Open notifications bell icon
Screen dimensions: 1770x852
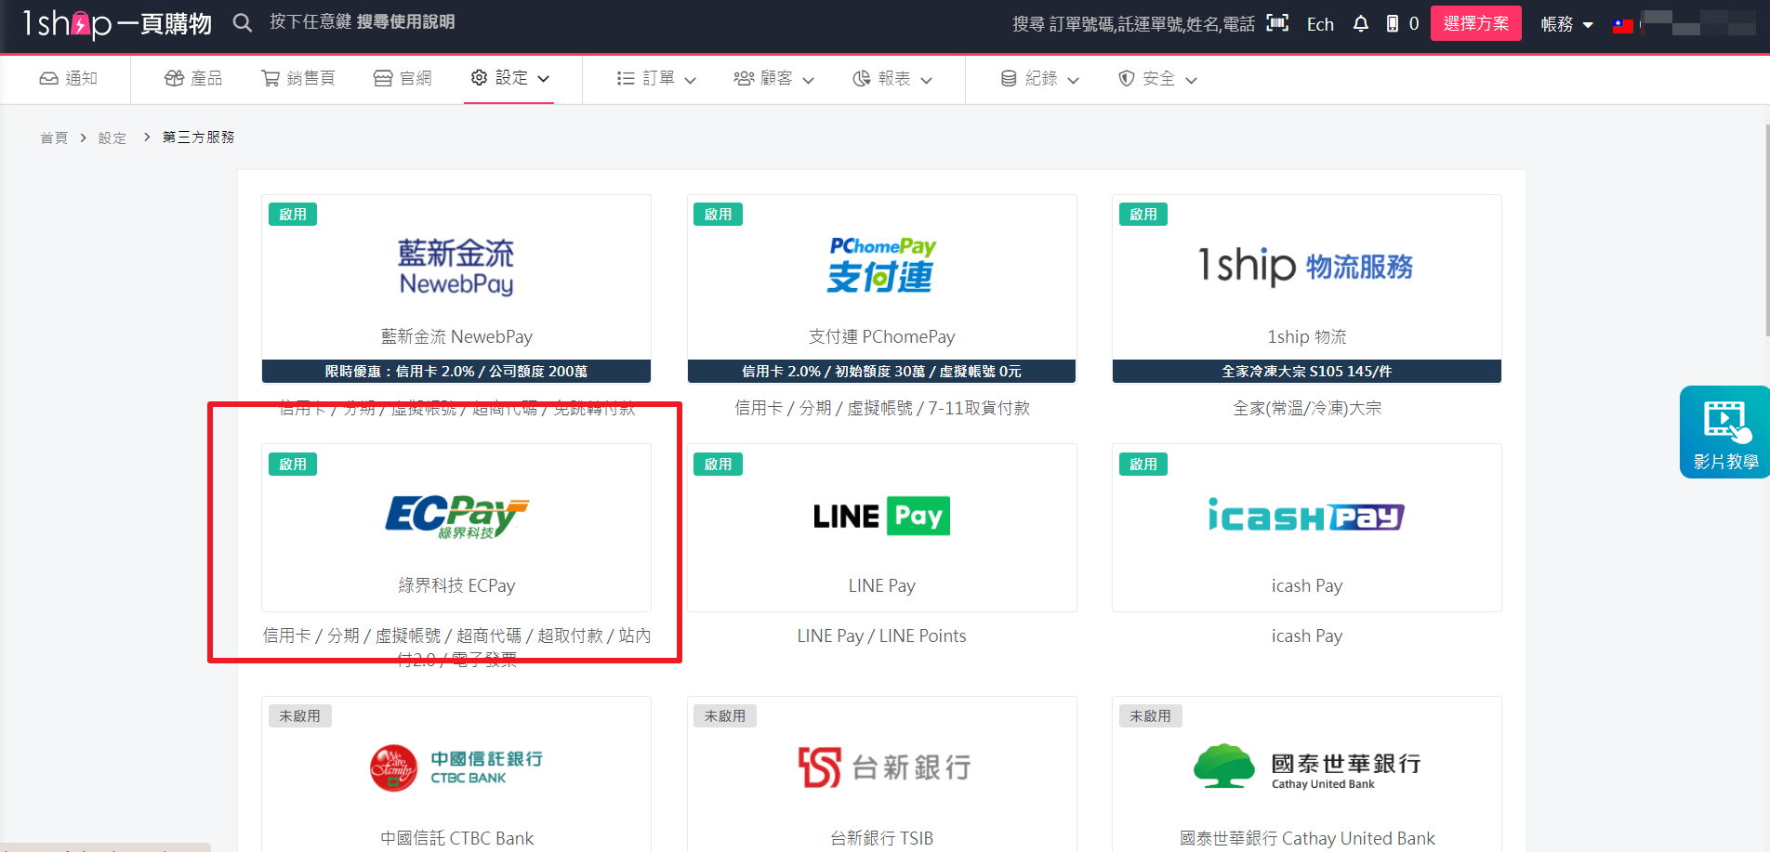(1361, 23)
